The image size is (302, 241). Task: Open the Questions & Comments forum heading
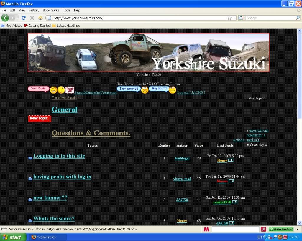91,133
